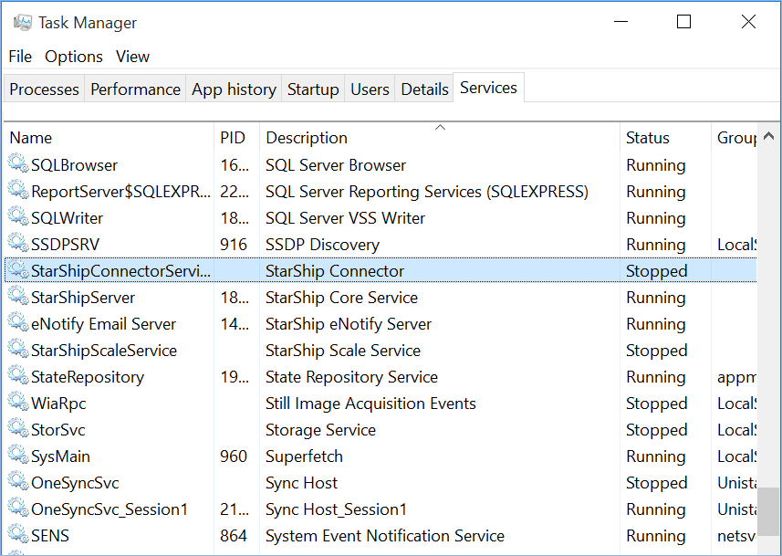782x556 pixels.
Task: Click the Task Manager title bar icon
Action: 23,23
